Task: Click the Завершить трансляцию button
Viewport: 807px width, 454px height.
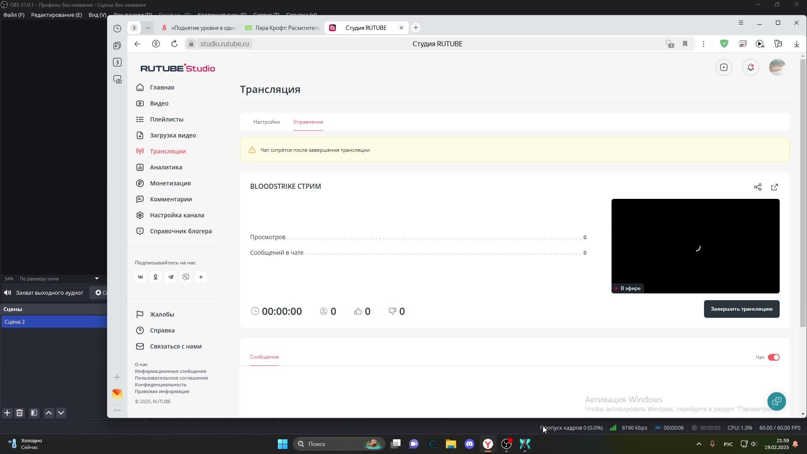Action: 741,309
